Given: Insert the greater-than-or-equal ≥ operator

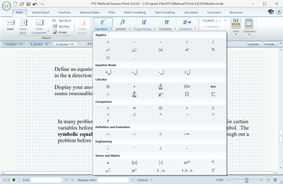Looking at the screenshot, I should [x=213, y=108].
